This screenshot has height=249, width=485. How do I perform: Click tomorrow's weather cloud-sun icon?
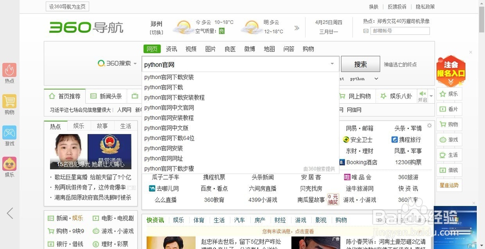coord(251,27)
